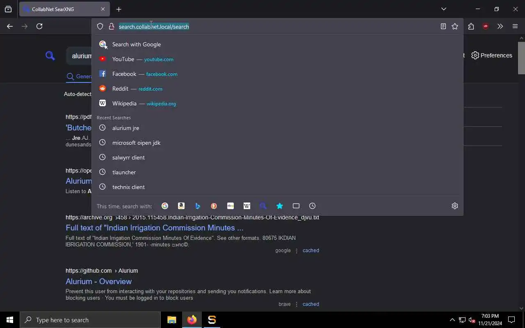Bookmark this page with star icon

[x=455, y=26]
